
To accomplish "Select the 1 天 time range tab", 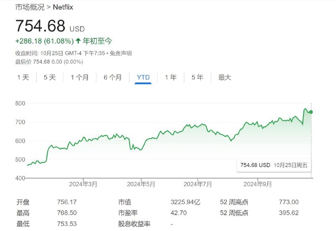I will coord(23,77).
